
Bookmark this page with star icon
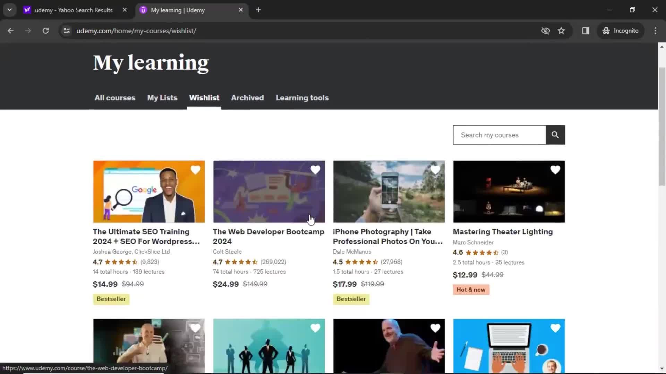[561, 31]
